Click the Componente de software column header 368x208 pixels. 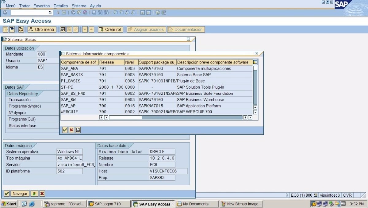click(79, 62)
